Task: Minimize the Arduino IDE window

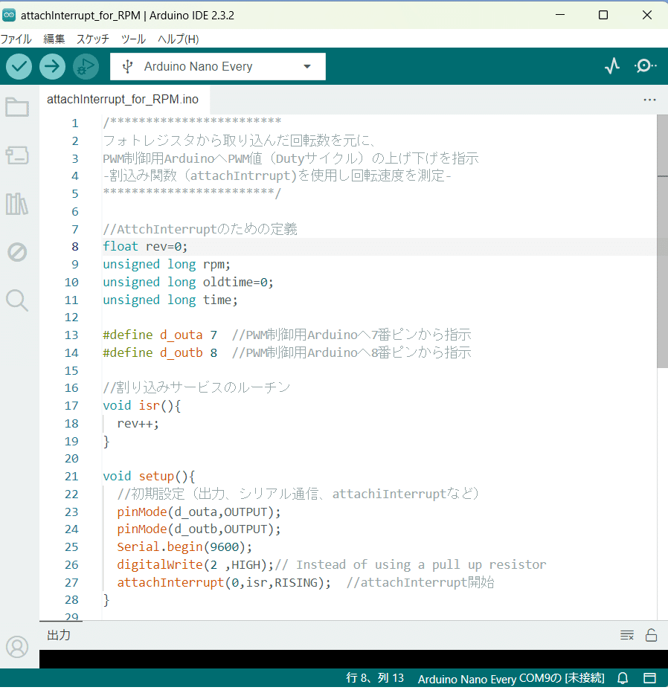Action: pyautogui.click(x=560, y=15)
